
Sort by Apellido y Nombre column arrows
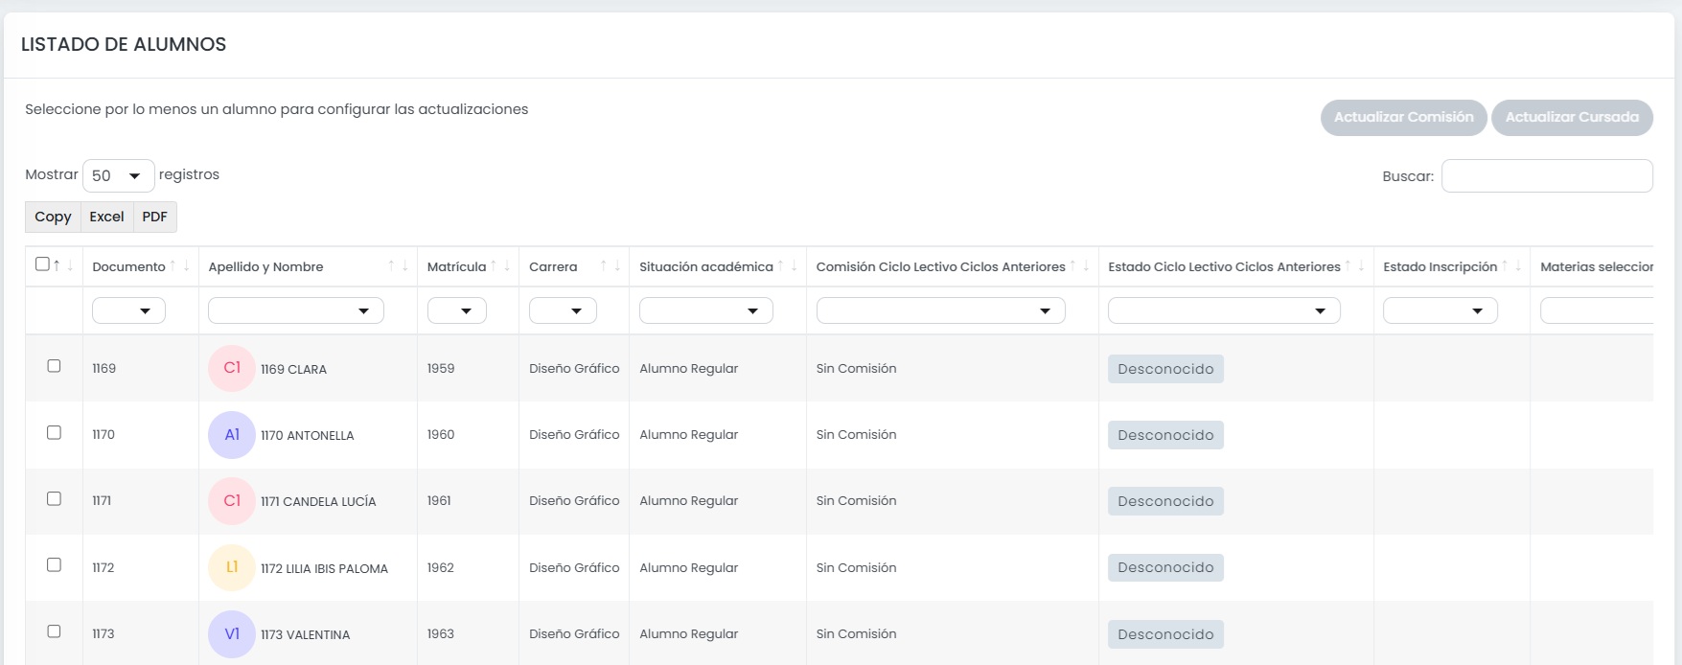398,266
